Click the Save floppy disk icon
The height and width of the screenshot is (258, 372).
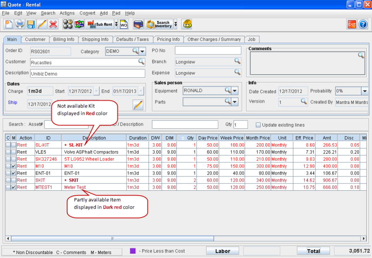coord(31,24)
